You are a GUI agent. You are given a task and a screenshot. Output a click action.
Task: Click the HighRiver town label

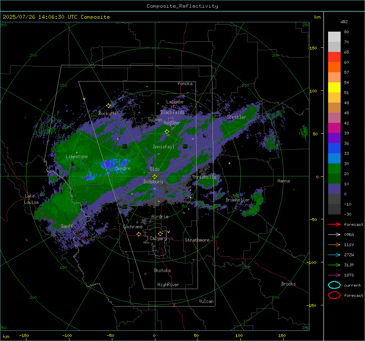click(168, 285)
